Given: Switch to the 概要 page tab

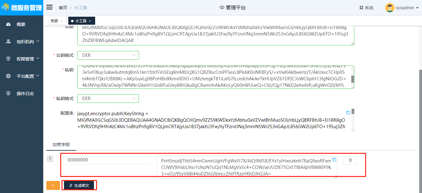Looking at the screenshot, I should click(x=54, y=21).
